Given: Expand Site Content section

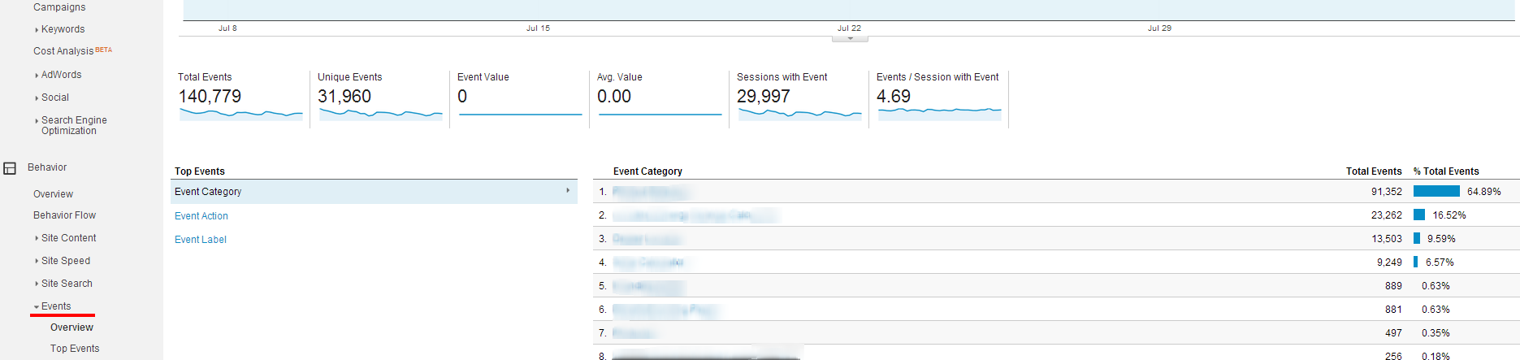Looking at the screenshot, I should (68, 238).
